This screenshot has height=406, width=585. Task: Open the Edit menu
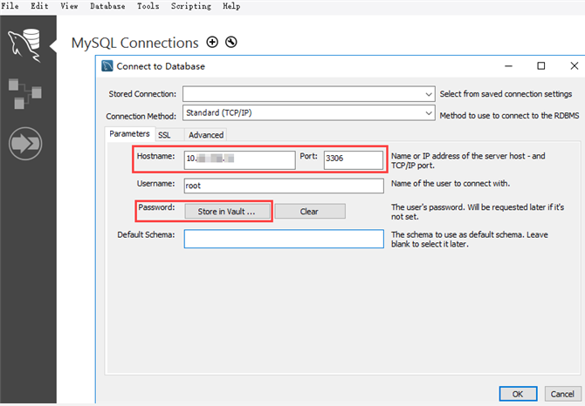click(x=39, y=6)
